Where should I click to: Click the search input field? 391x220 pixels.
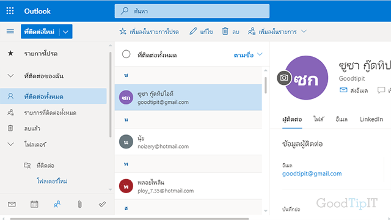[192, 11]
